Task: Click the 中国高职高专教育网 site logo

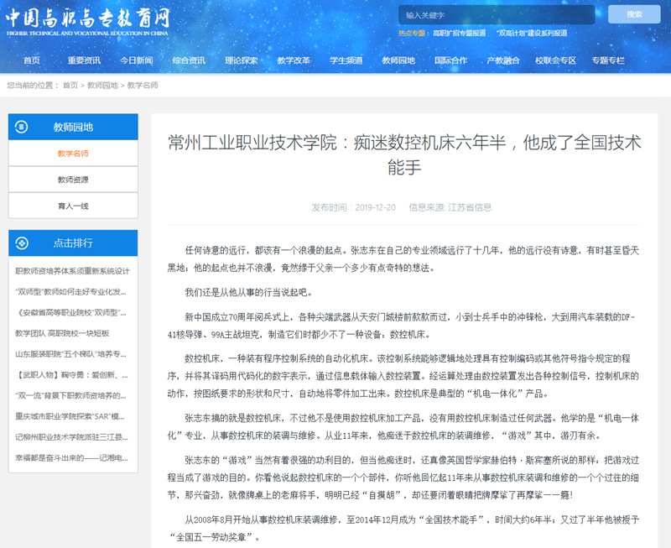Action: point(88,22)
